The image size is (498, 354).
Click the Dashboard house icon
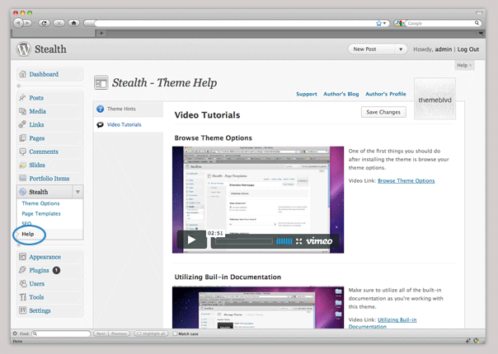point(22,74)
